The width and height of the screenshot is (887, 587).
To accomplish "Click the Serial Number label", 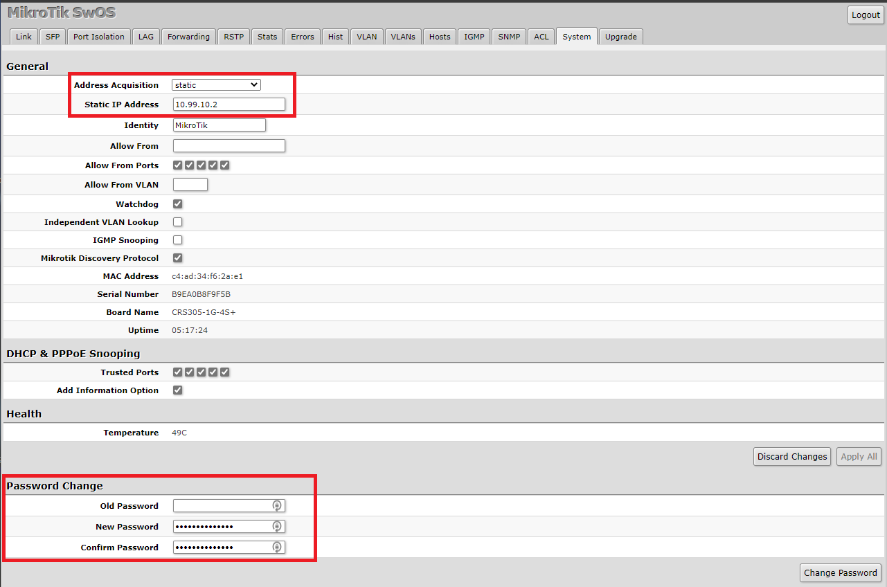I will [128, 294].
